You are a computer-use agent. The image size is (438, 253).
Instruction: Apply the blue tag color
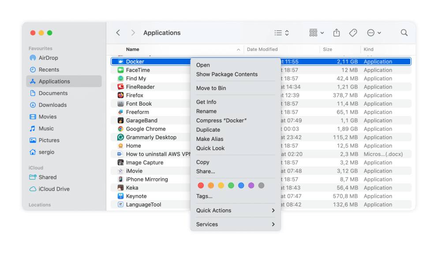click(x=241, y=185)
